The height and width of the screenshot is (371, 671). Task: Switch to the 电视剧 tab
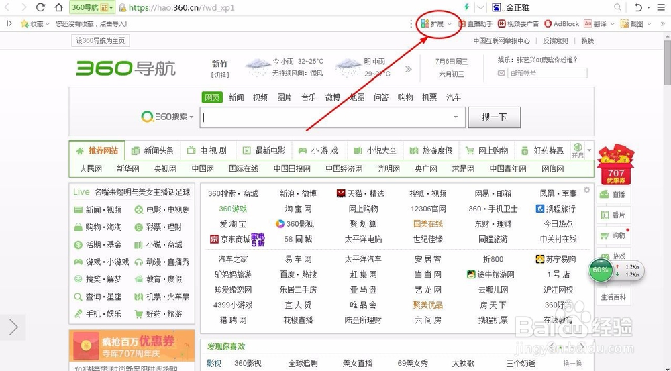coord(207,151)
